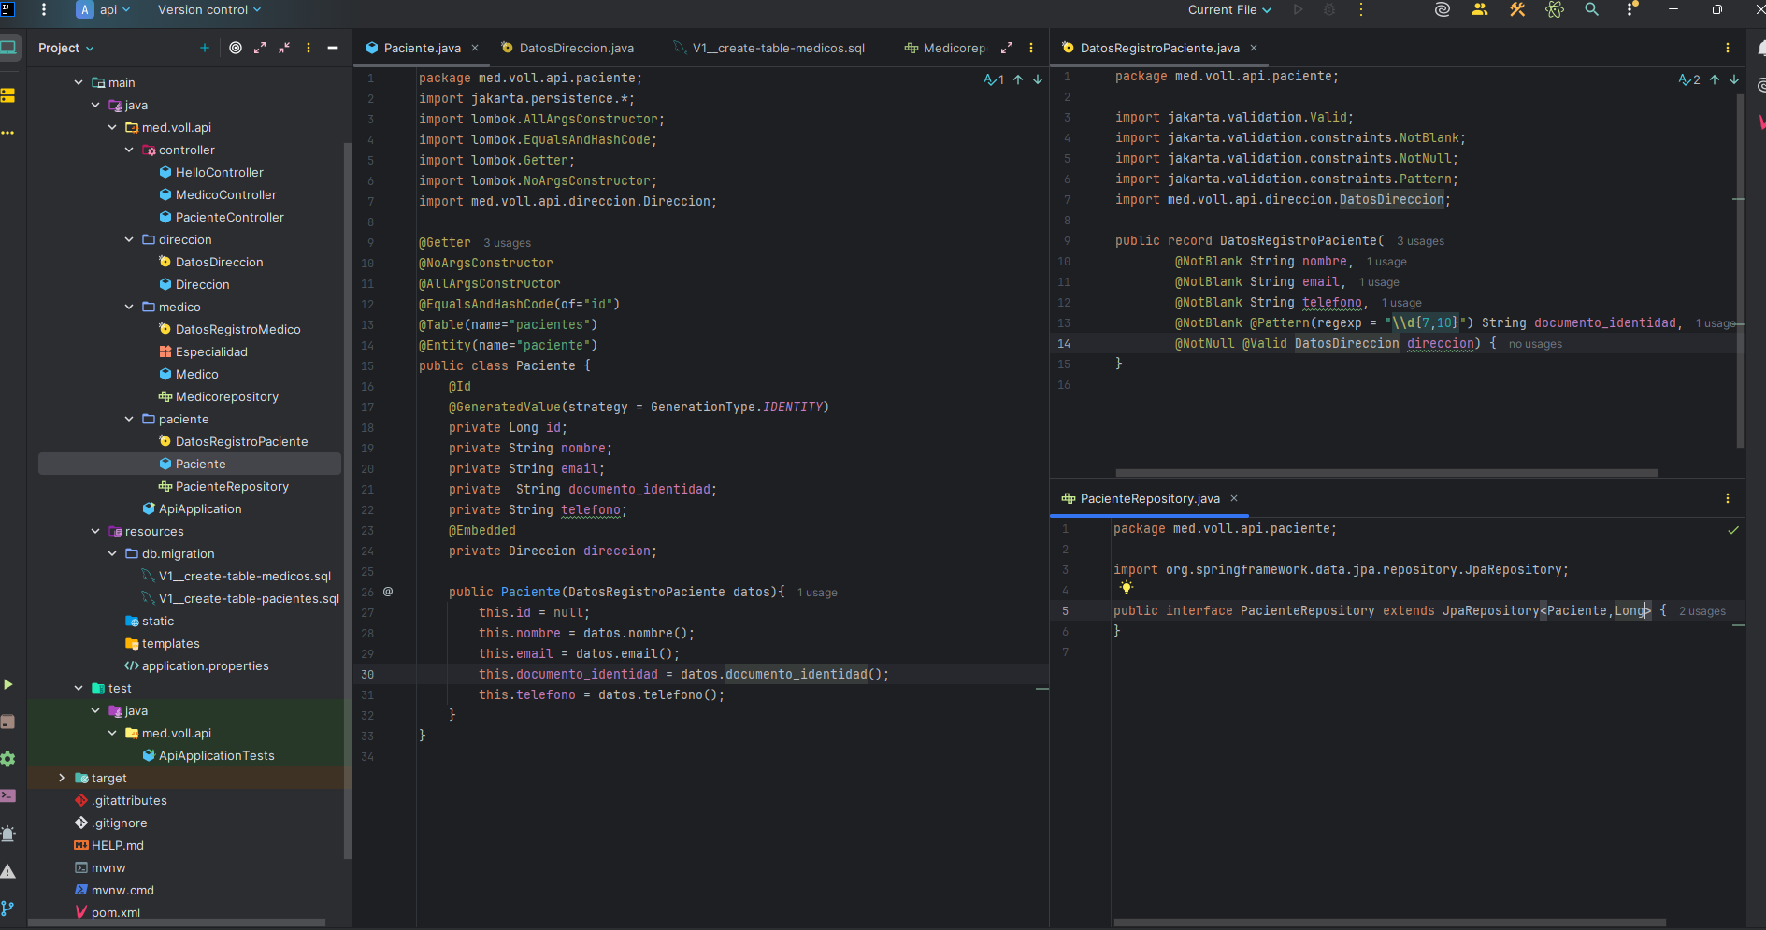Expand all in Project panel
1766x930 pixels.
(x=260, y=48)
